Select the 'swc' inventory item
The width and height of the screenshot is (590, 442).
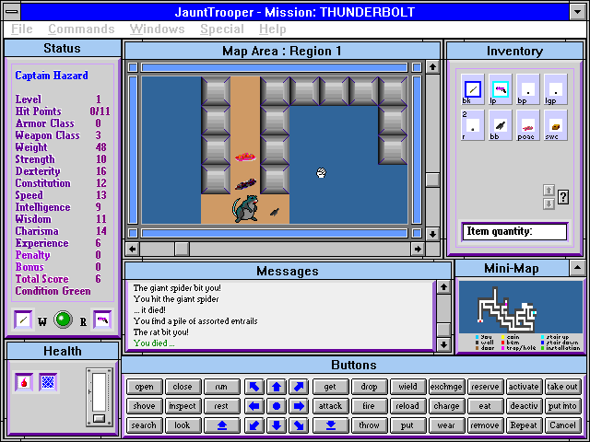(x=556, y=125)
